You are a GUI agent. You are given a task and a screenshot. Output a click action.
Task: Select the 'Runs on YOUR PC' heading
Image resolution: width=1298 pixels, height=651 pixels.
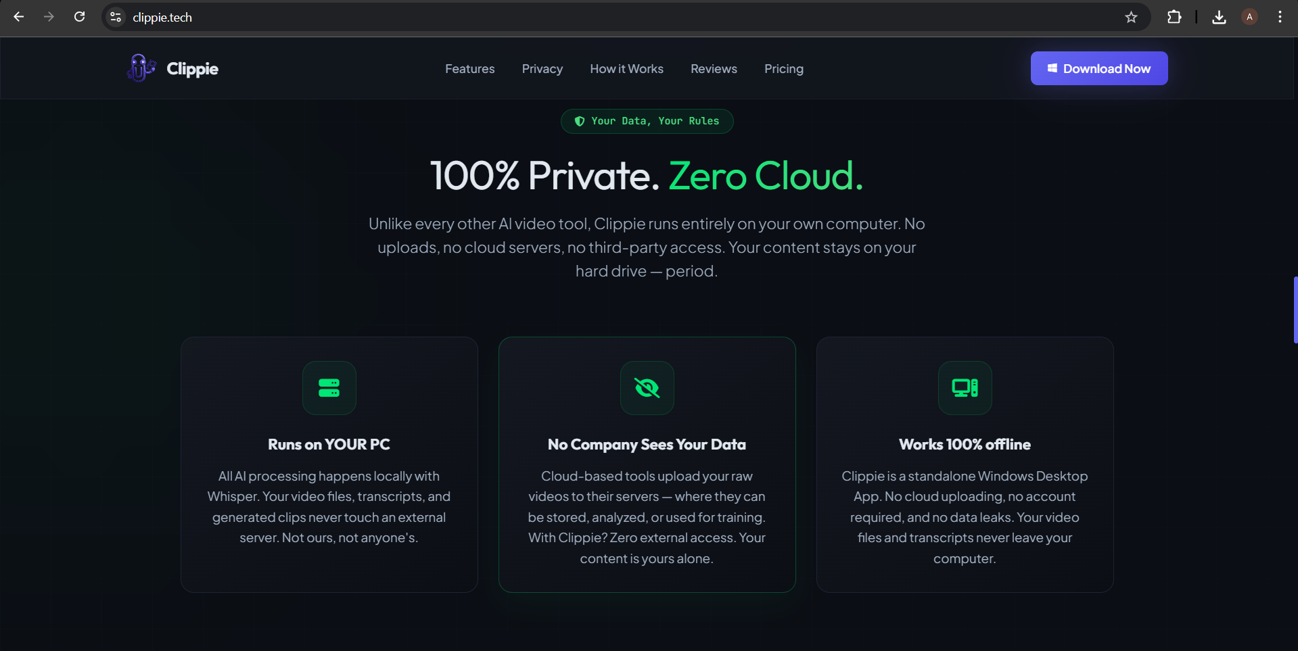(x=329, y=444)
